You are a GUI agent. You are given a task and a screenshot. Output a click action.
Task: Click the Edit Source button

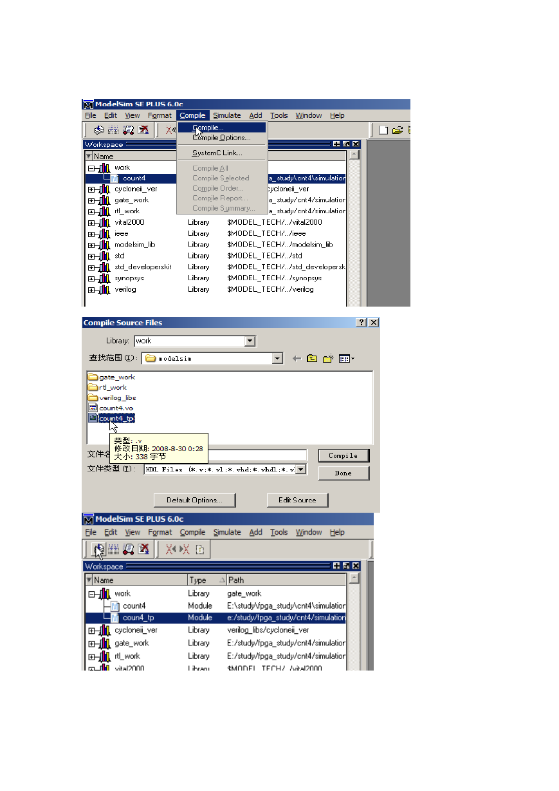pos(297,500)
